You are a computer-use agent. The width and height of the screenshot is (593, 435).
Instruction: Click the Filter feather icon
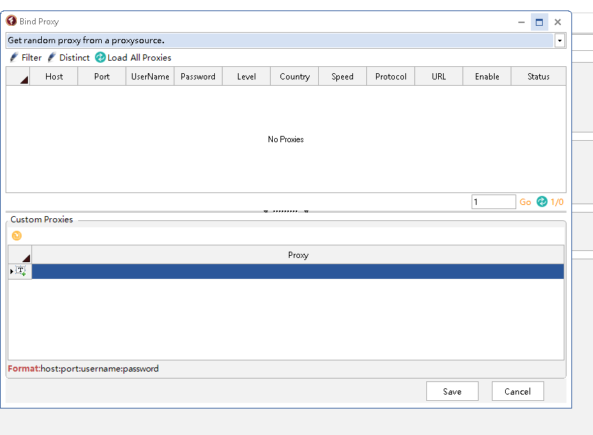coord(14,58)
